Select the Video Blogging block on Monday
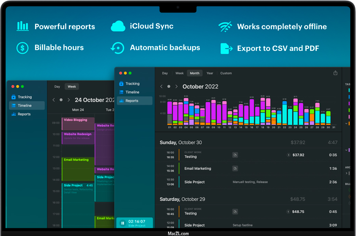This screenshot has height=236, width=356. (x=78, y=124)
